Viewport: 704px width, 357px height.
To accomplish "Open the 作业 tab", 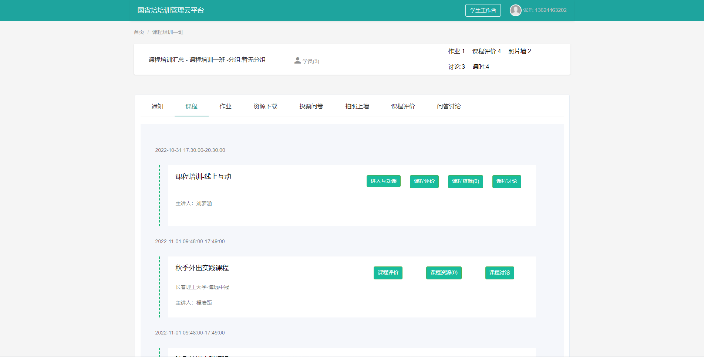I will coord(225,106).
